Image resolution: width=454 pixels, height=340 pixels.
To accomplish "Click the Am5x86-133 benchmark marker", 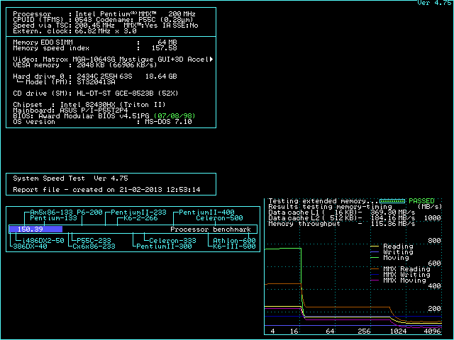I will click(51, 212).
